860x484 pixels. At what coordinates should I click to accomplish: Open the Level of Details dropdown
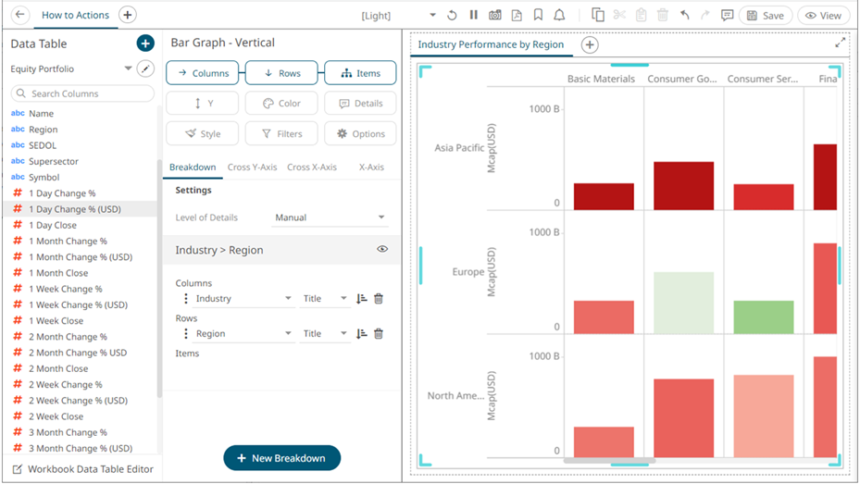330,218
